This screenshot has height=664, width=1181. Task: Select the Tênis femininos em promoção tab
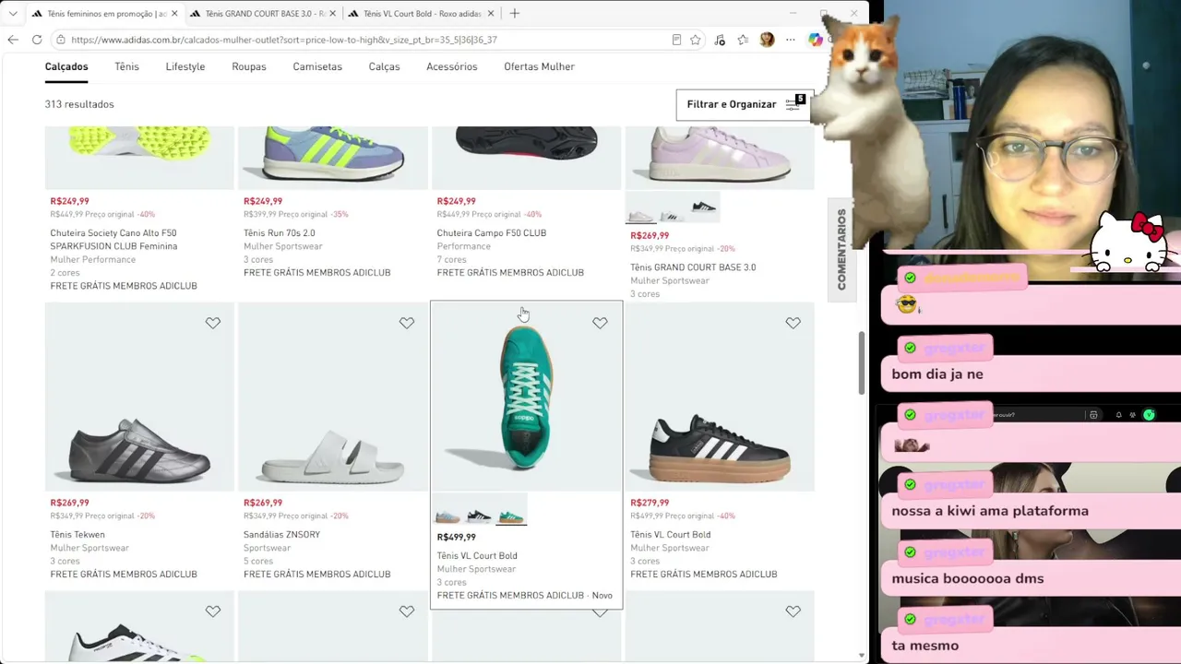pos(104,14)
